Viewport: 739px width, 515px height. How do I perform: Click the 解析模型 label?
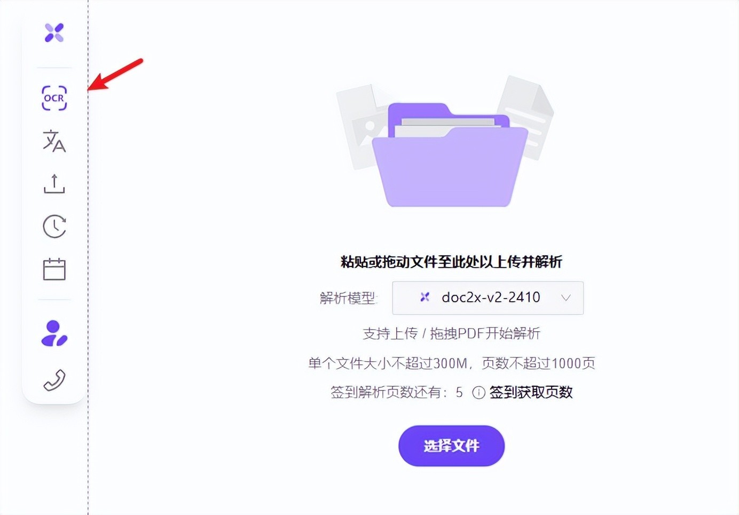pyautogui.click(x=348, y=298)
